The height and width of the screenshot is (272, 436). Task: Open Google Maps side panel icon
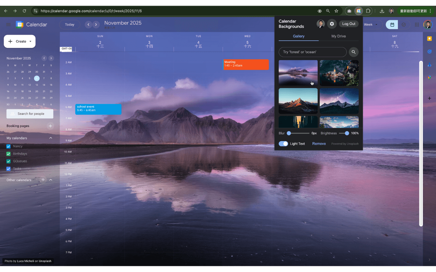429,78
